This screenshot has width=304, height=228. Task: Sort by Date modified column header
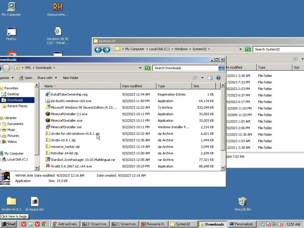(138, 86)
